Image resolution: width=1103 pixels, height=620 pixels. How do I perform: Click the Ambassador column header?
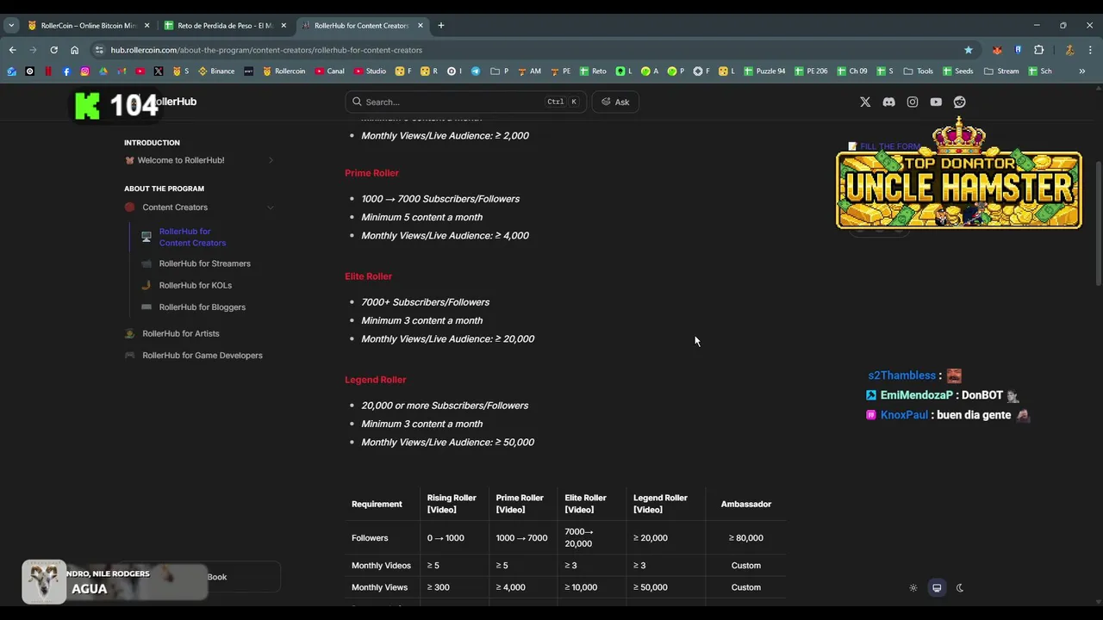coord(745,504)
